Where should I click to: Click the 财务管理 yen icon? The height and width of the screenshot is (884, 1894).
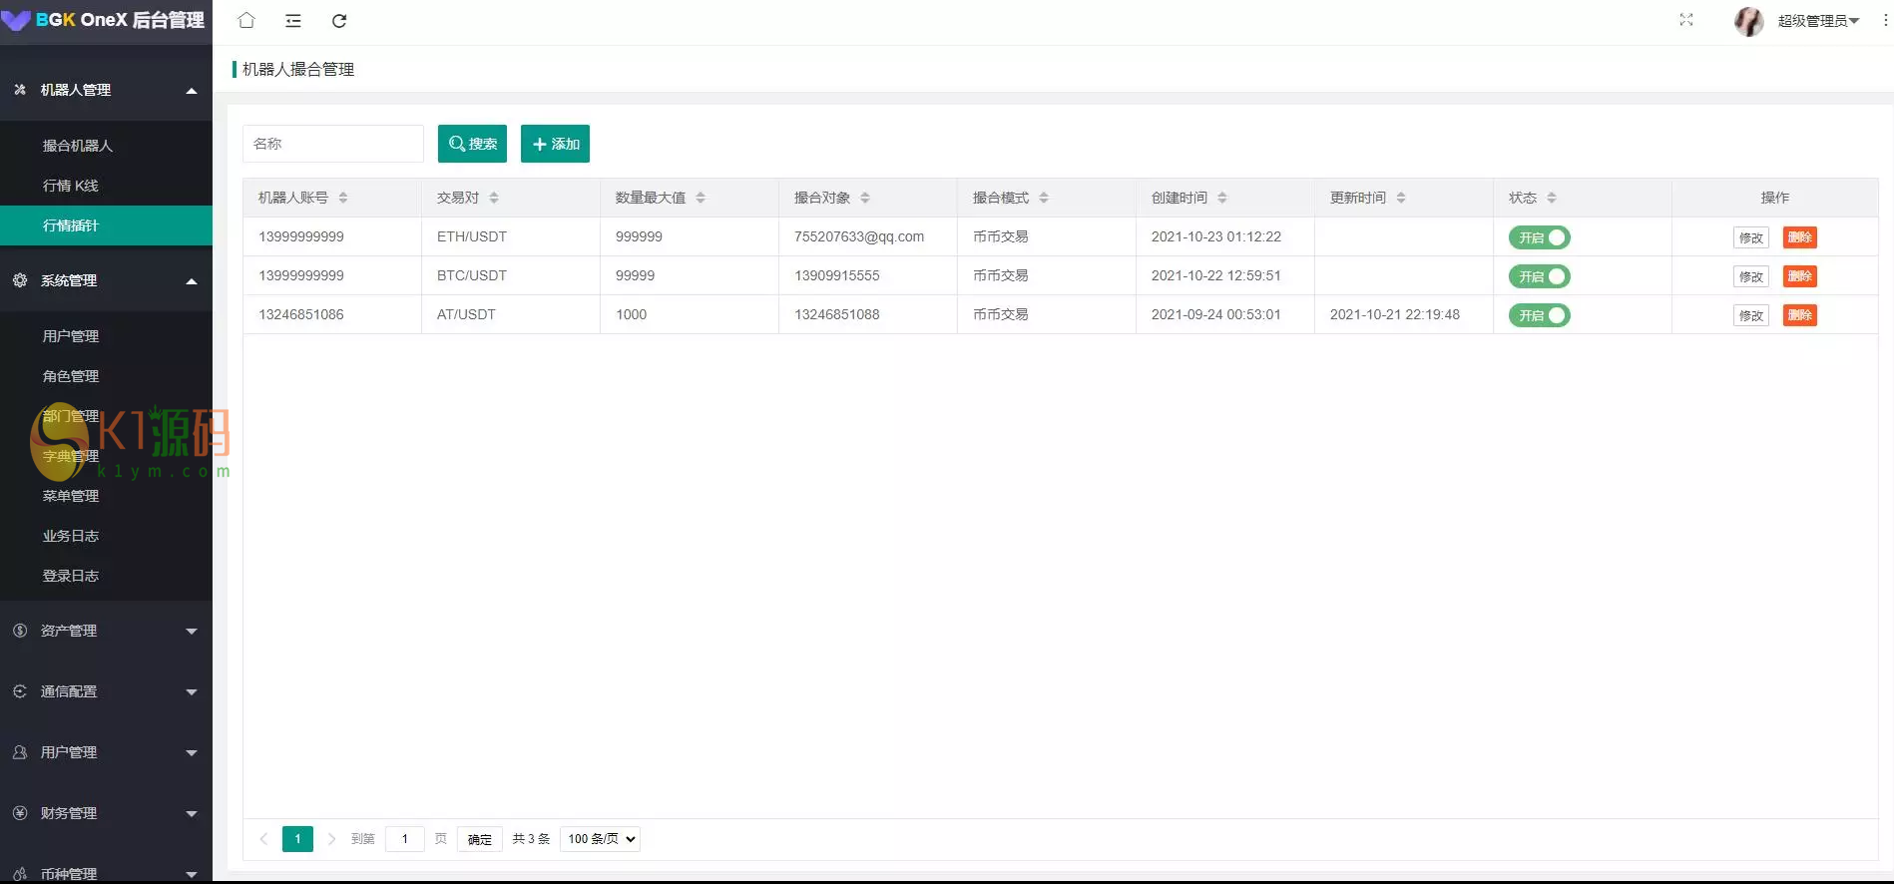tap(20, 813)
